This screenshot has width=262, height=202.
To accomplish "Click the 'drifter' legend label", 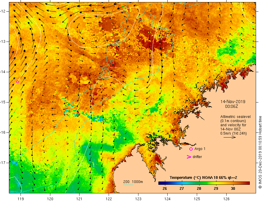I will 197,157.
